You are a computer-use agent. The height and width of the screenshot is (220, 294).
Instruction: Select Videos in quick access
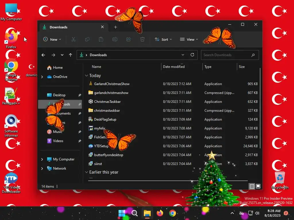point(60,141)
